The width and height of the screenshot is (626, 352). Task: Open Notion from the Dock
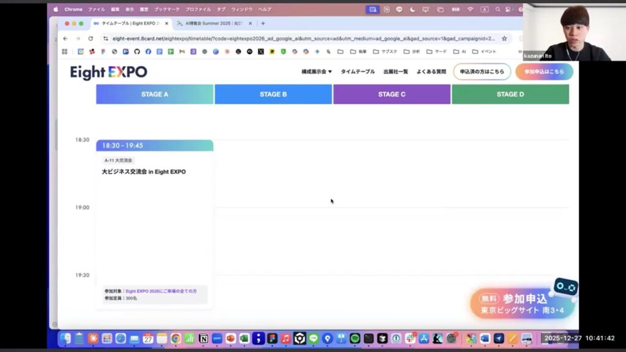tap(203, 338)
